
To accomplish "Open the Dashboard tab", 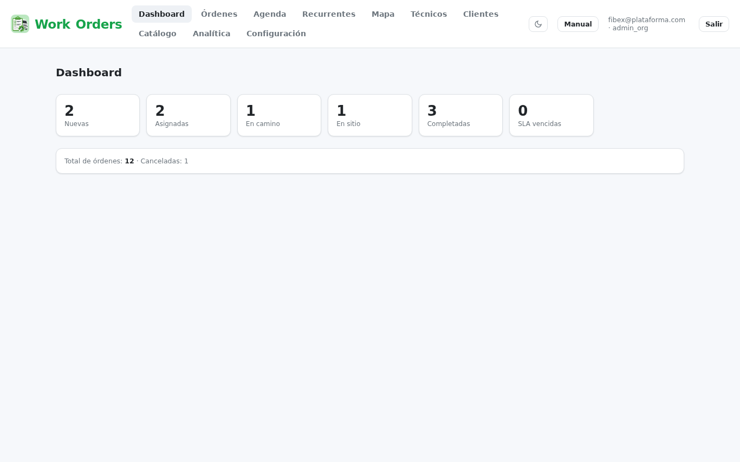I will click(161, 14).
